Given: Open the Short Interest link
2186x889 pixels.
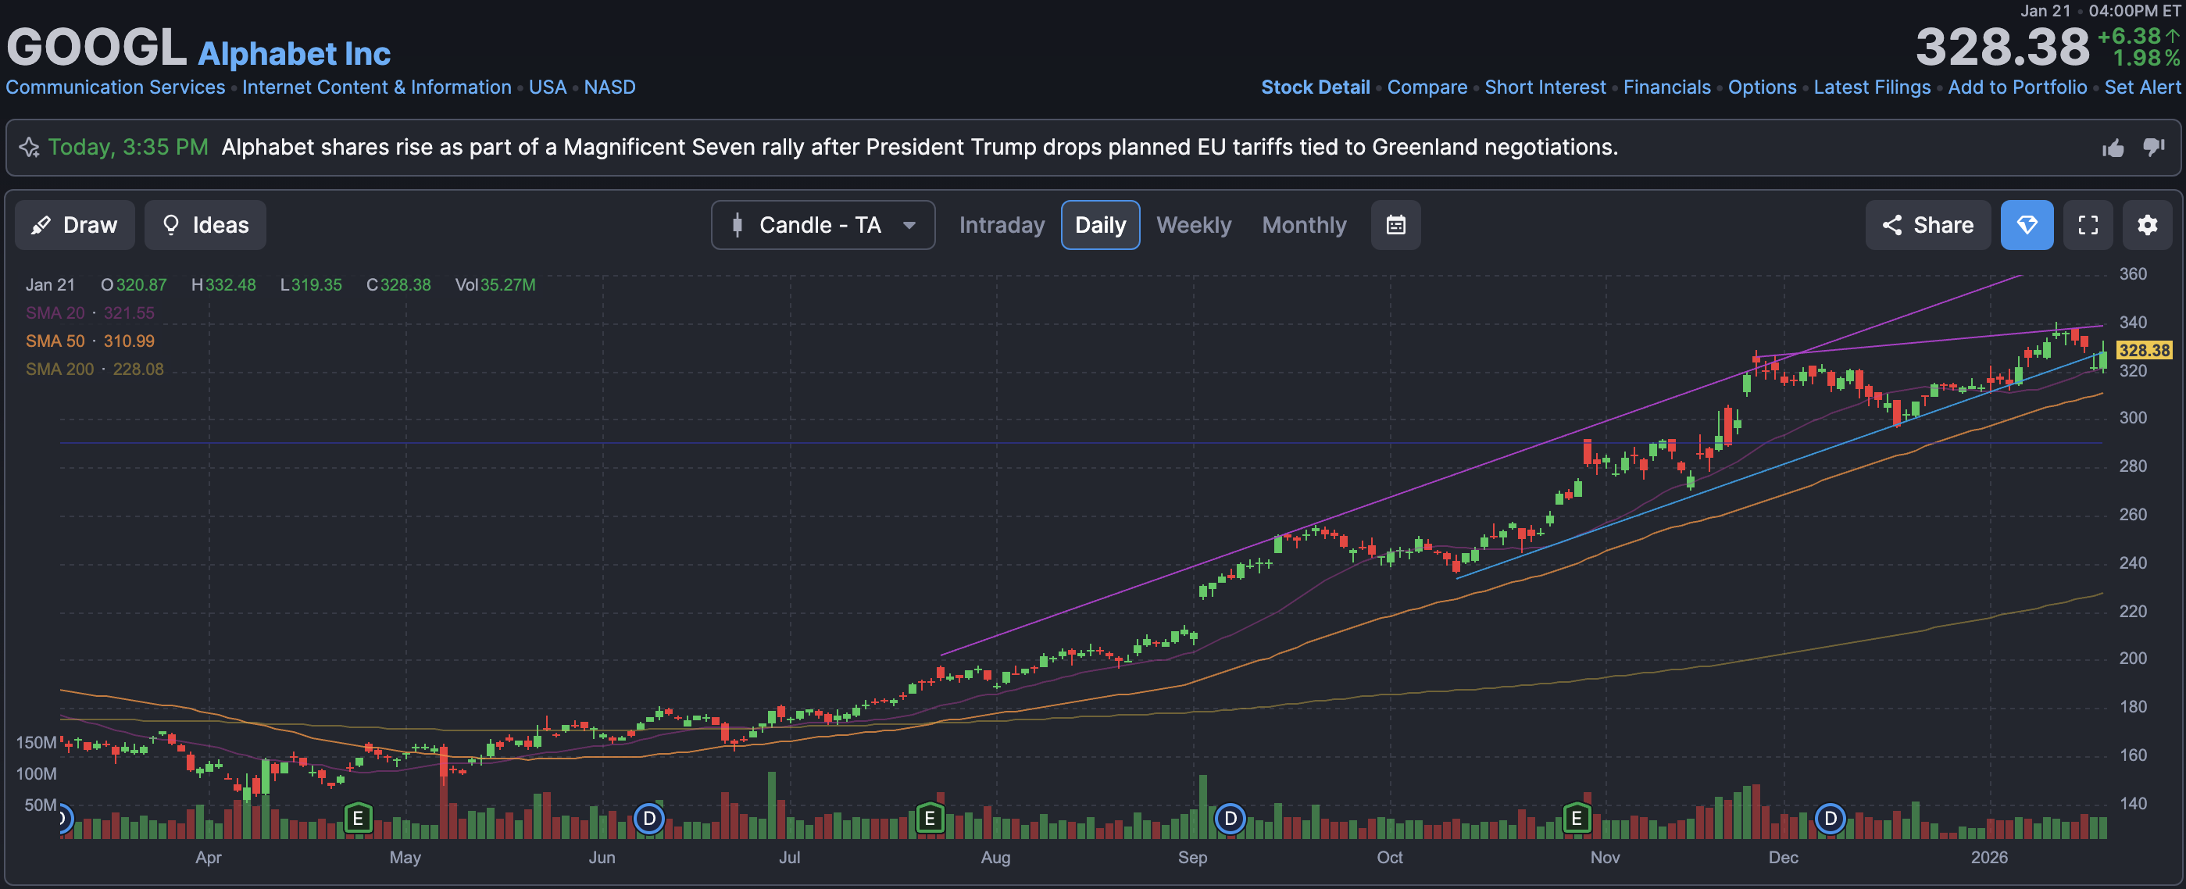Looking at the screenshot, I should pos(1545,87).
